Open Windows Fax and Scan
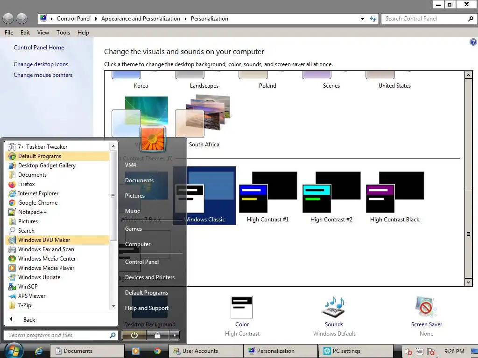 57,249
